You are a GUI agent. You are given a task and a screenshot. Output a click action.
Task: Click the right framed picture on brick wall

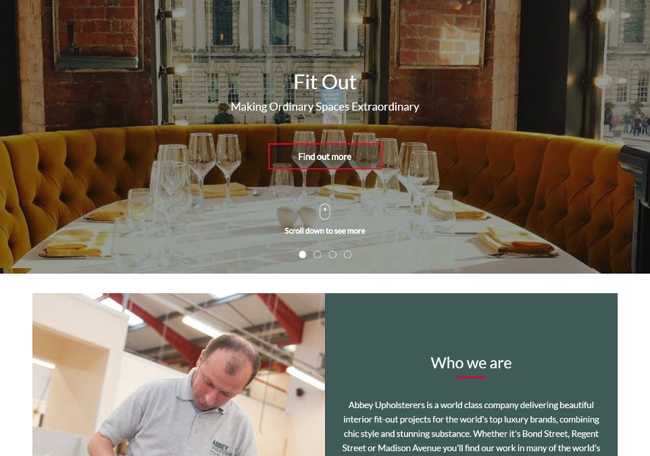pos(441,32)
